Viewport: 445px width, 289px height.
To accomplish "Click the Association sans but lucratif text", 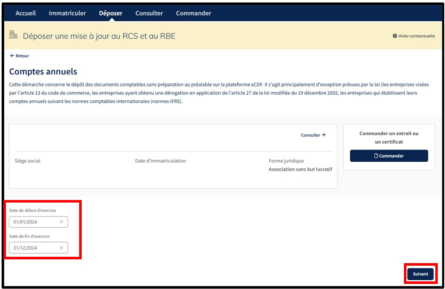I will point(300,169).
